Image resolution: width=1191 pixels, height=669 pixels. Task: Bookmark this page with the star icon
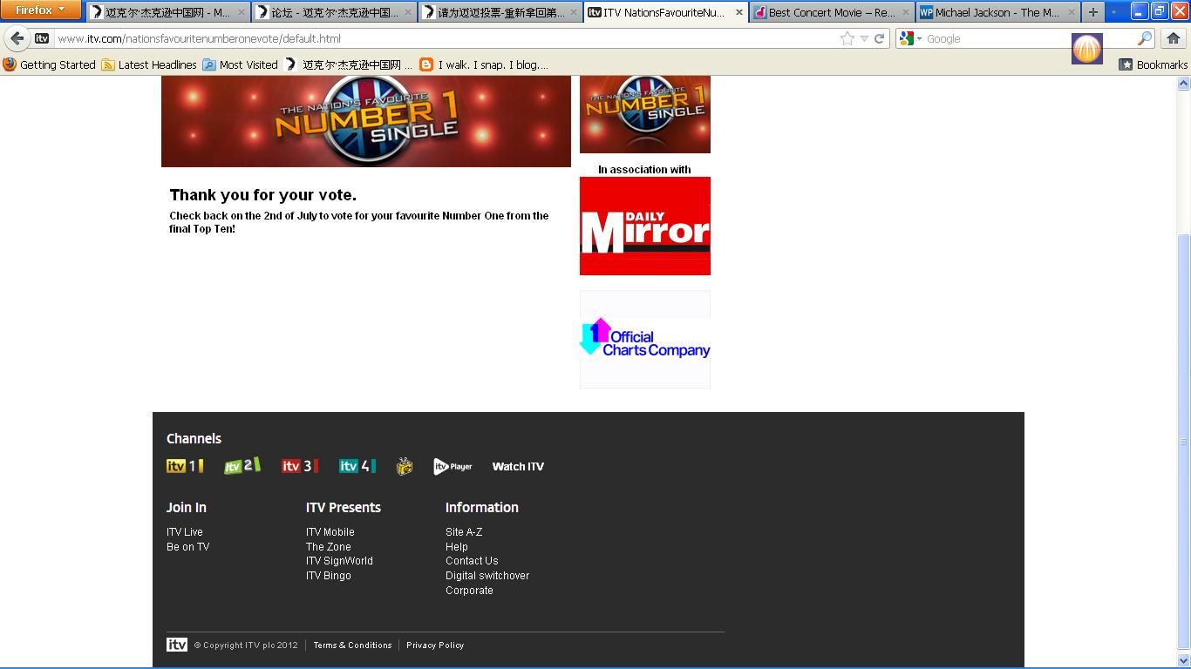(847, 38)
